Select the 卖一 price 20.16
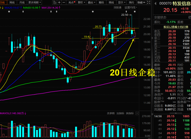The height and width of the screenshot is (139, 191). click(172, 44)
